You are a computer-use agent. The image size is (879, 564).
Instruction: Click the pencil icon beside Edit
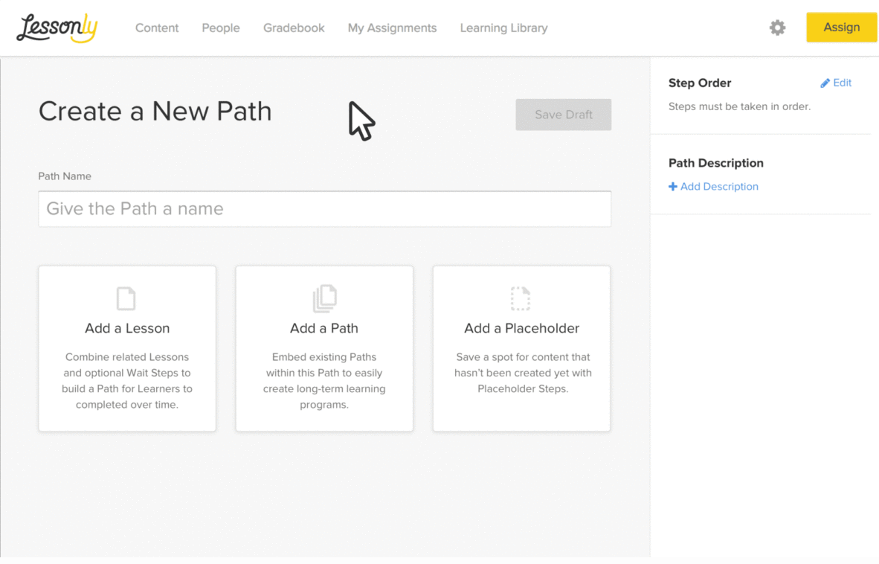825,83
